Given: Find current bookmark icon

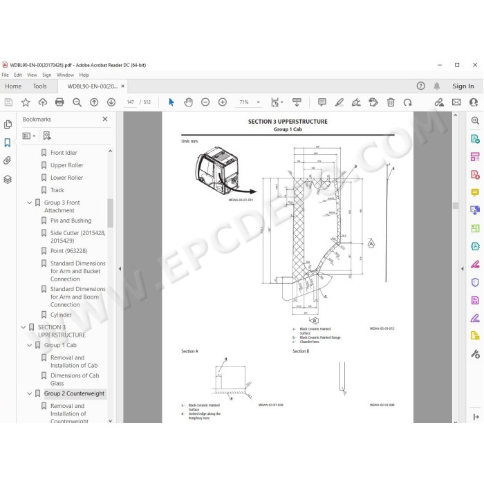Looking at the screenshot, I should click(47, 136).
